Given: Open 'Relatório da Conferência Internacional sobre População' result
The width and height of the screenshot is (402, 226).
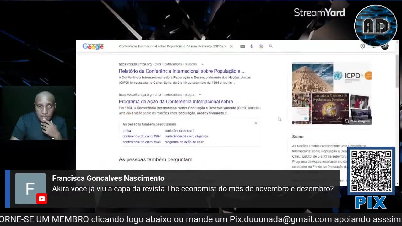Looking at the screenshot, I should coord(182,71).
